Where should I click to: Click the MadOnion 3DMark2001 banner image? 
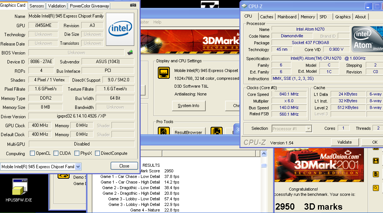pyautogui.click(x=319, y=165)
